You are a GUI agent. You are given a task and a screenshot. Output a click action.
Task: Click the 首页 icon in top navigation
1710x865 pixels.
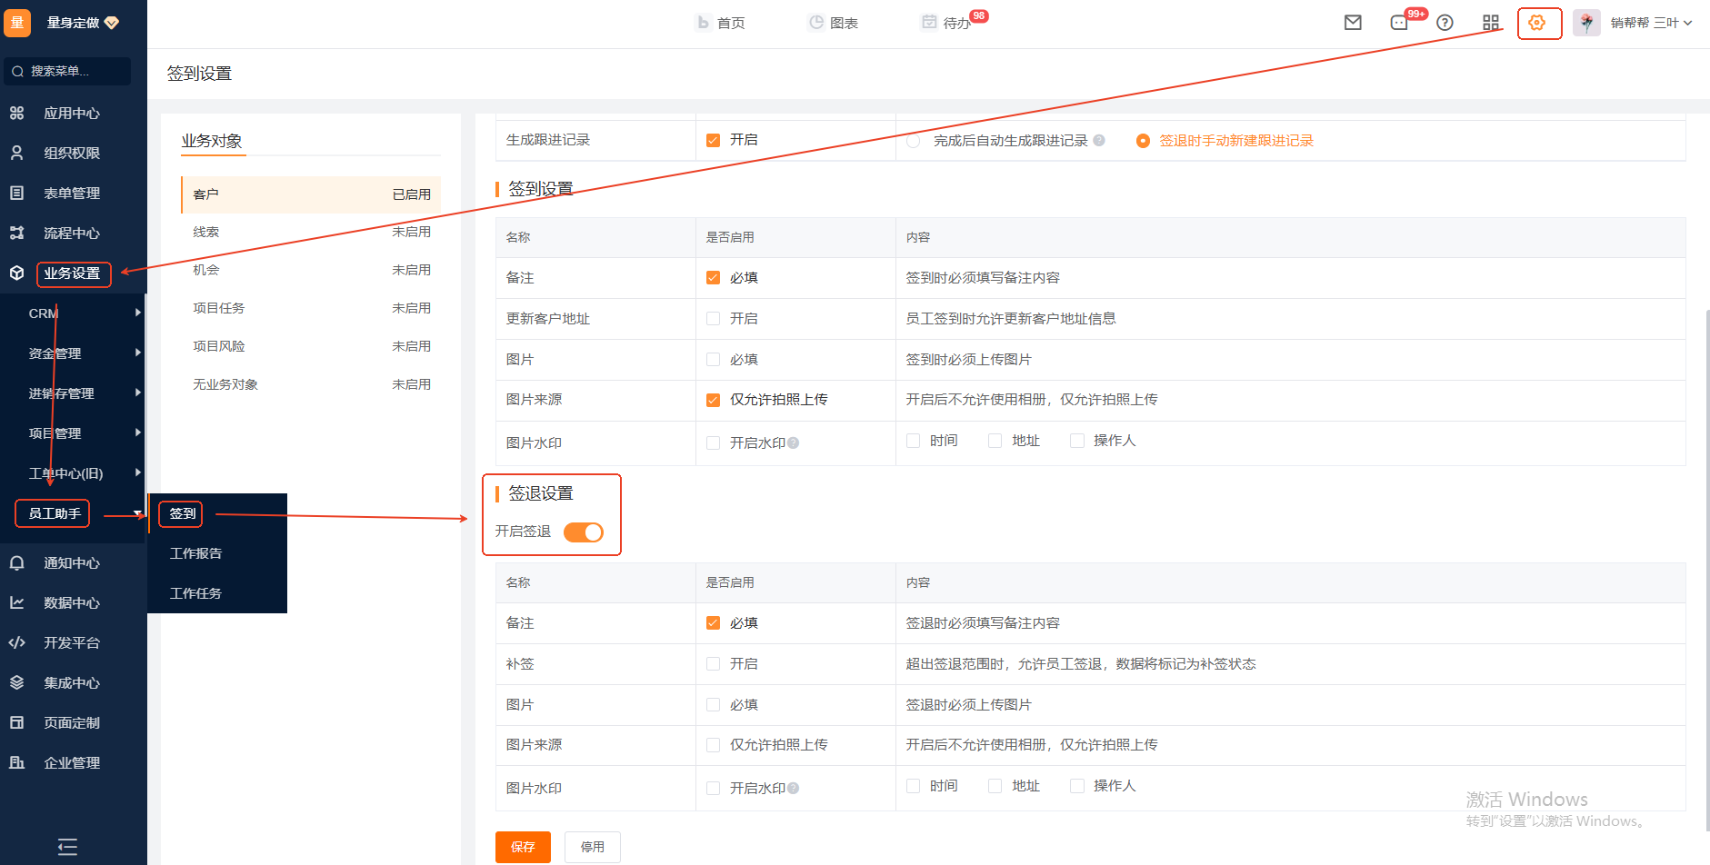coord(703,23)
